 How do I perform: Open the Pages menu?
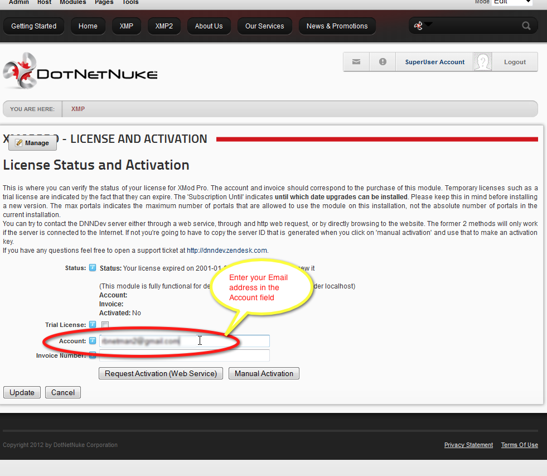pyautogui.click(x=104, y=2)
